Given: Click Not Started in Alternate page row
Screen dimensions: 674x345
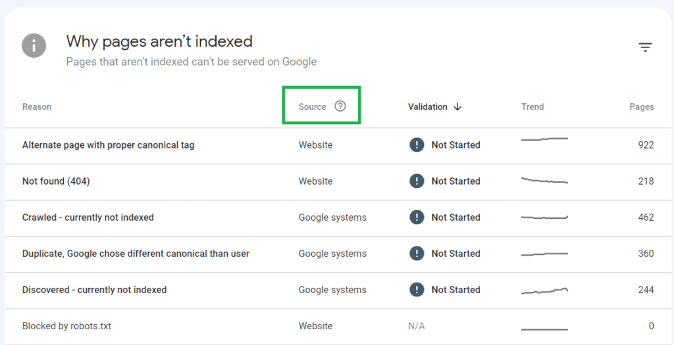Looking at the screenshot, I should tap(455, 145).
